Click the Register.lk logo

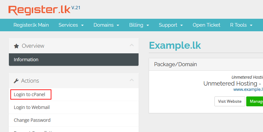[x=39, y=10]
